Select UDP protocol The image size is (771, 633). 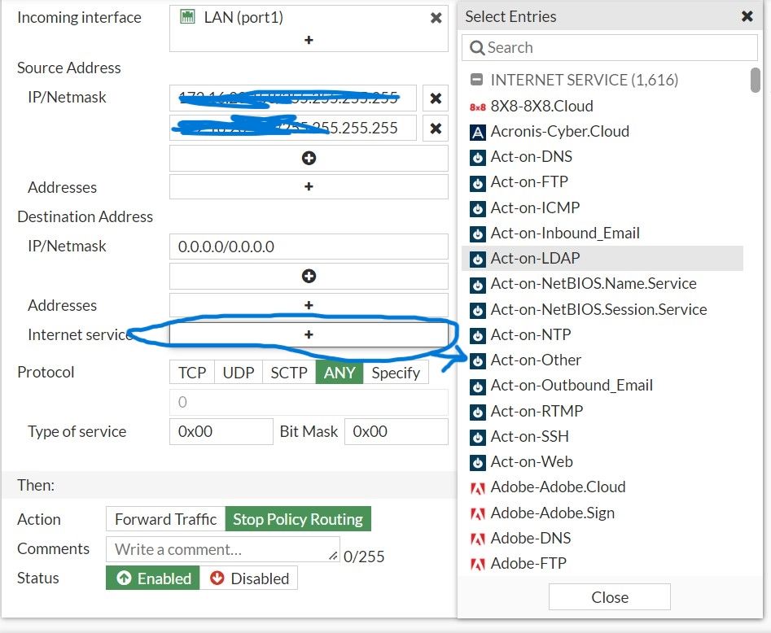tap(239, 373)
